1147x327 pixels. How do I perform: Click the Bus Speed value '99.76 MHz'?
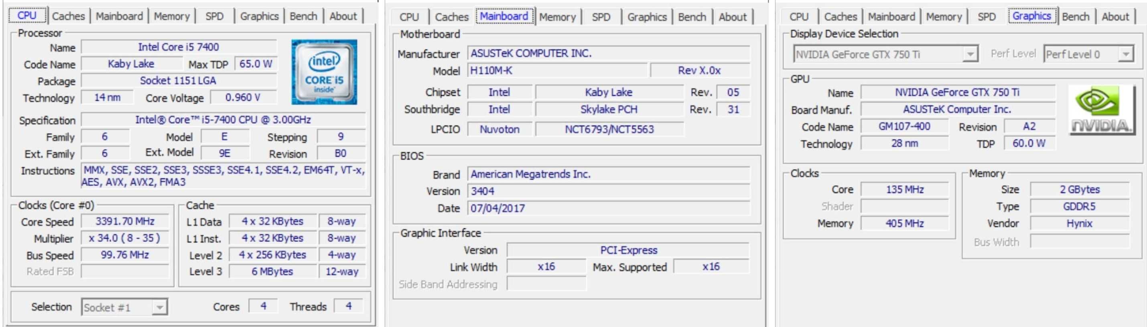[125, 255]
